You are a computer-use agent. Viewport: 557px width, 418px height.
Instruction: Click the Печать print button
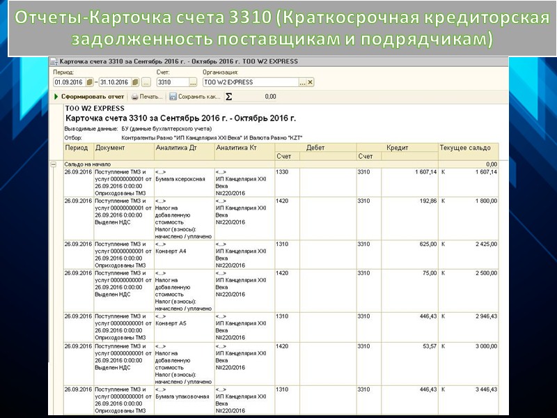147,96
